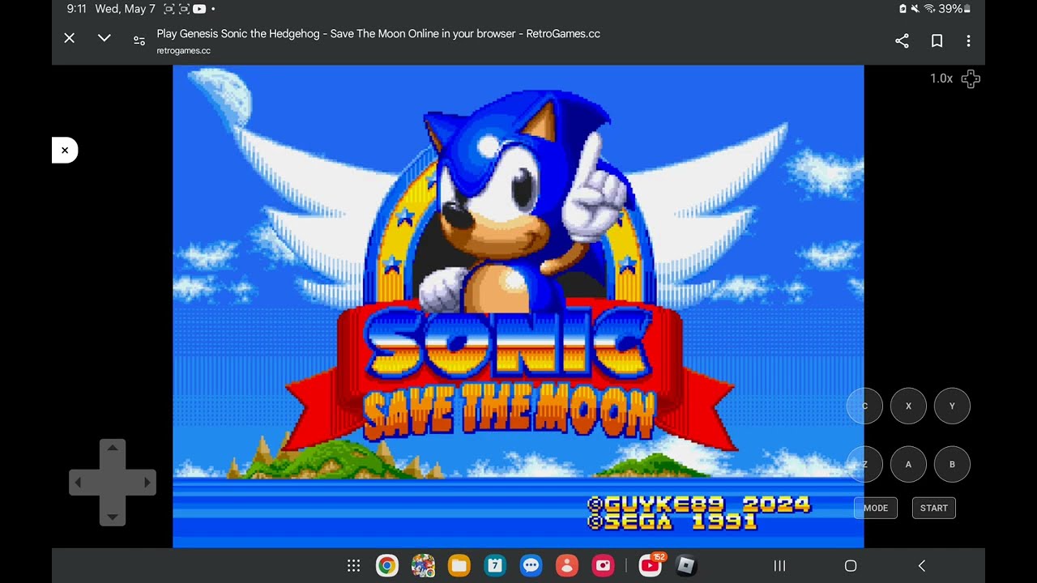Dismiss the white X overlay tab
Viewport: 1037px width, 583px height.
coord(65,150)
